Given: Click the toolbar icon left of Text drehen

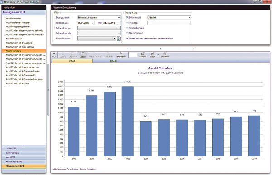Looking at the screenshot, I should (x=108, y=54).
